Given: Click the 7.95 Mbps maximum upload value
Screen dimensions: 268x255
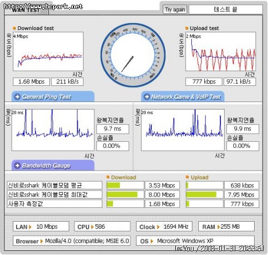Looking at the screenshot, I should pyautogui.click(x=242, y=194).
